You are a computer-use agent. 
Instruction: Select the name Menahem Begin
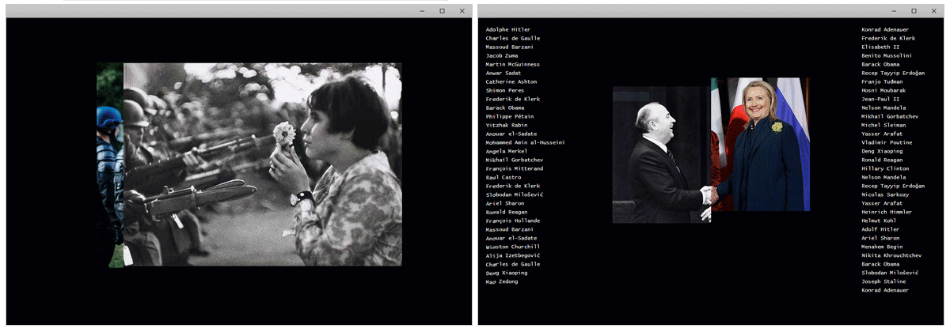click(x=883, y=247)
